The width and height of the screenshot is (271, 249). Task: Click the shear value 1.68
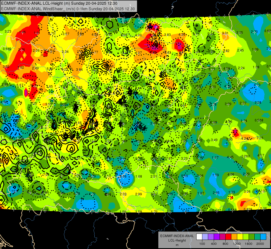pos(139,177)
